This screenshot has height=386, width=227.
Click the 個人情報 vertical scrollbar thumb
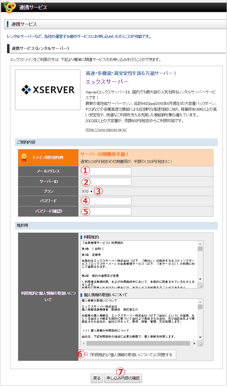click(200, 307)
